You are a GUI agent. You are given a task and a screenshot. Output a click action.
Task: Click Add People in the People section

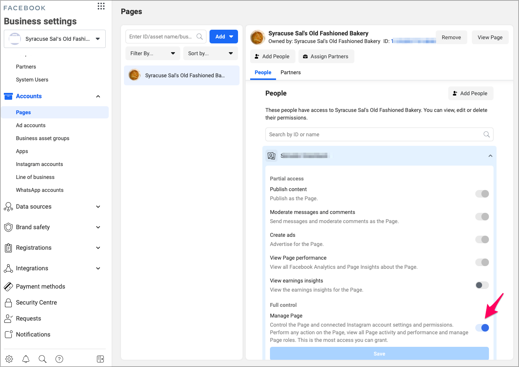coord(471,93)
